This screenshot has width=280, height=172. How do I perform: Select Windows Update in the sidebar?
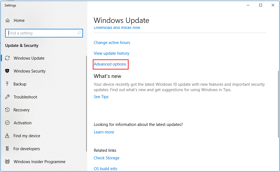point(29,58)
